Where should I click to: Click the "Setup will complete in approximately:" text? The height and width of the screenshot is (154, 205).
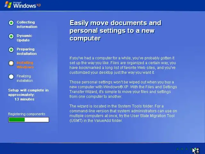(28, 92)
